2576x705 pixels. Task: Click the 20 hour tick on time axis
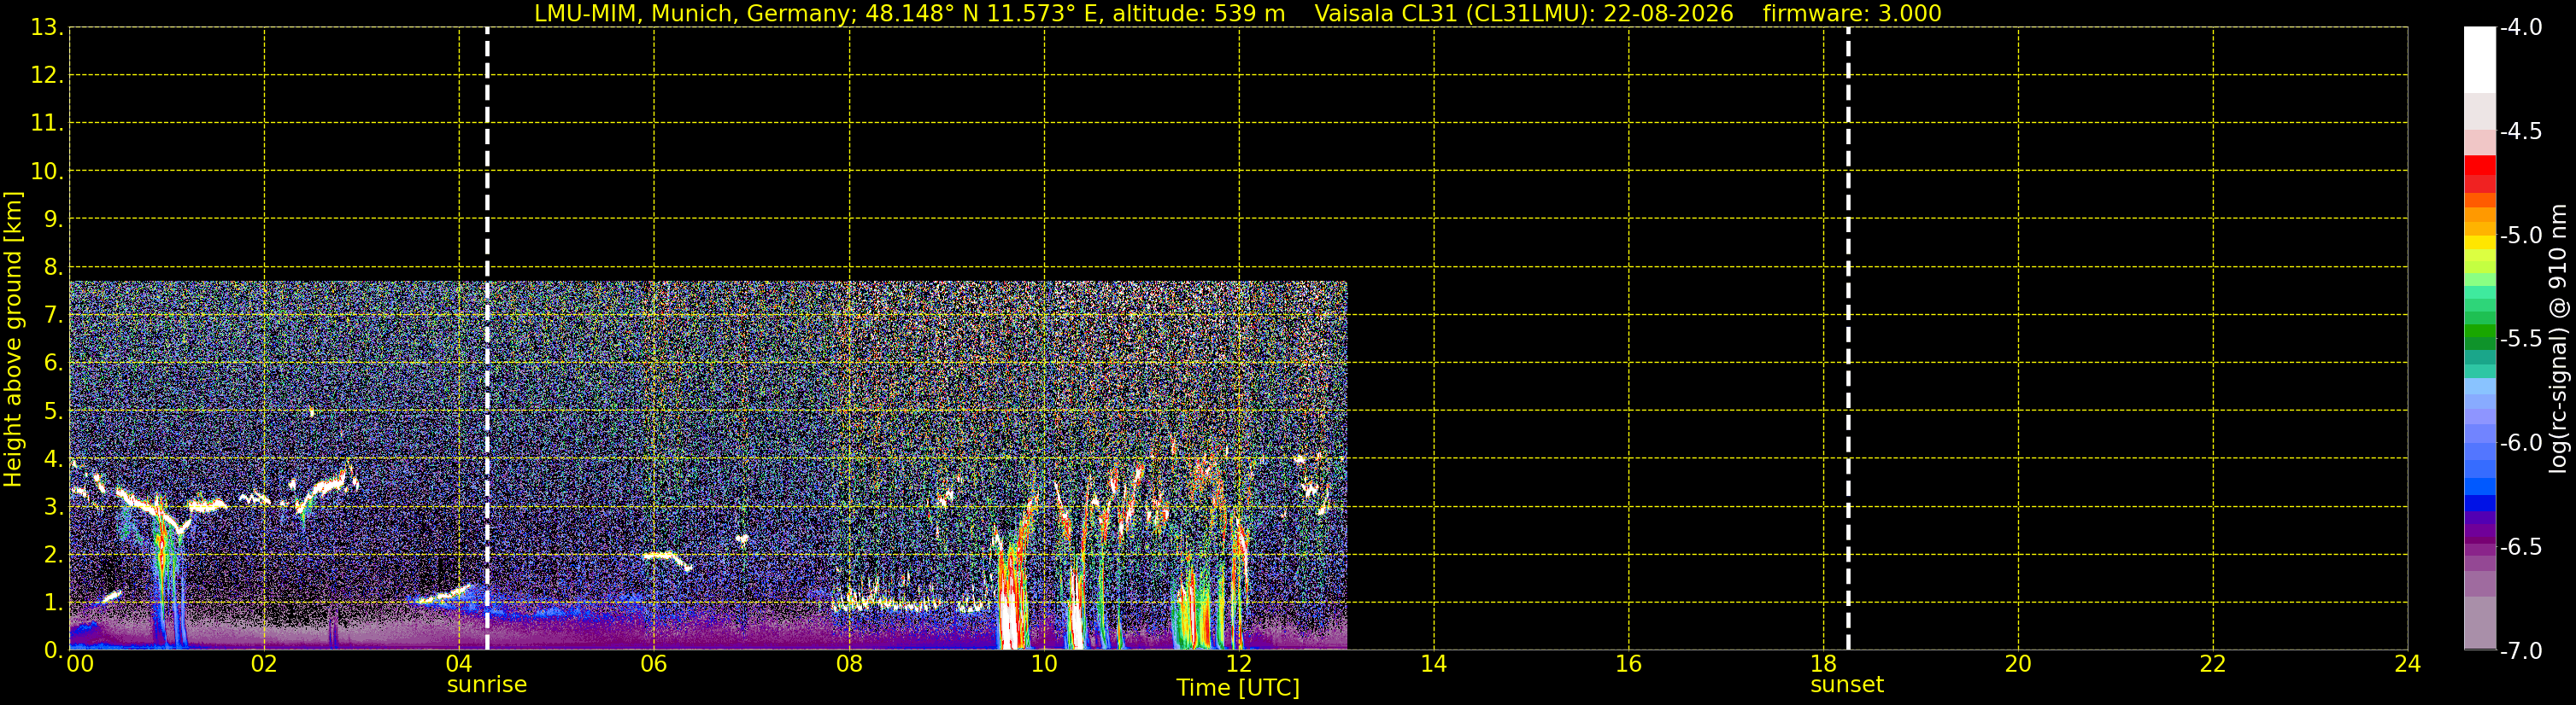point(2018,664)
